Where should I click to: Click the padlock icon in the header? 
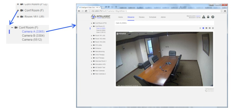point(208,17)
